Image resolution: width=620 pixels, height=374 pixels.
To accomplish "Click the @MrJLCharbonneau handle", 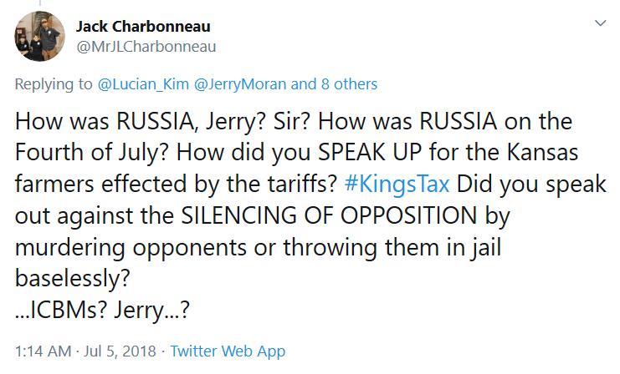I will point(146,47).
